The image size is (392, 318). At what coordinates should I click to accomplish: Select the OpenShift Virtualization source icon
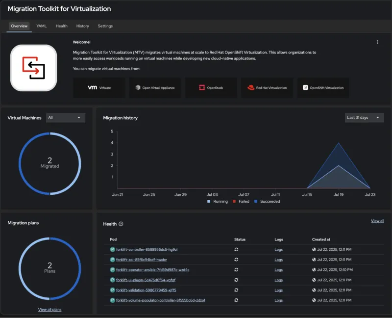305,87
